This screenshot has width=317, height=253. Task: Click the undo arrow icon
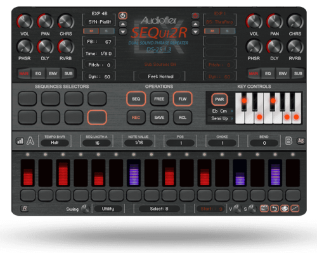pyautogui.click(x=275, y=209)
